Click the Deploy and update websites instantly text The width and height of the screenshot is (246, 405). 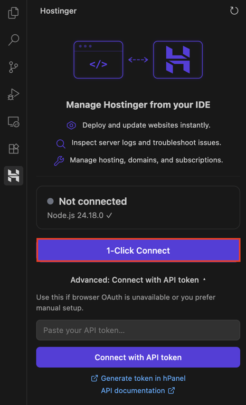(x=146, y=126)
